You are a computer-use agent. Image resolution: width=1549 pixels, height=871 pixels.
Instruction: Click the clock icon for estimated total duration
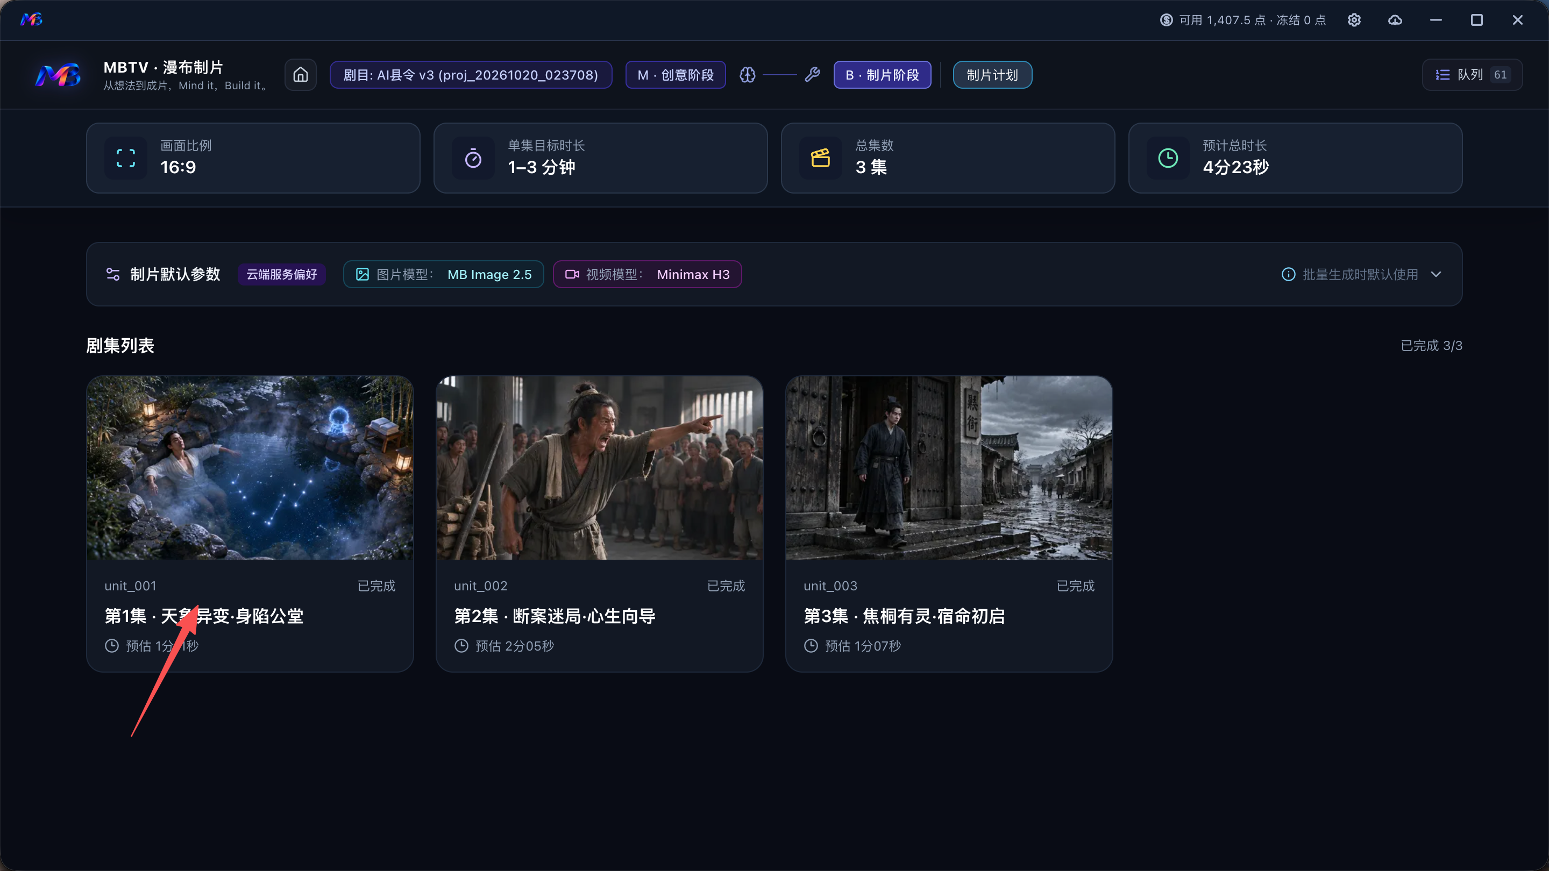click(x=1168, y=158)
